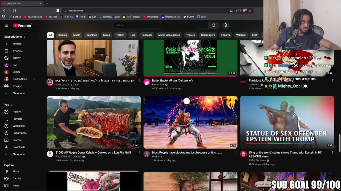Open the Lurkit bookmark
The height and width of the screenshot is (191, 341).
point(202,17)
